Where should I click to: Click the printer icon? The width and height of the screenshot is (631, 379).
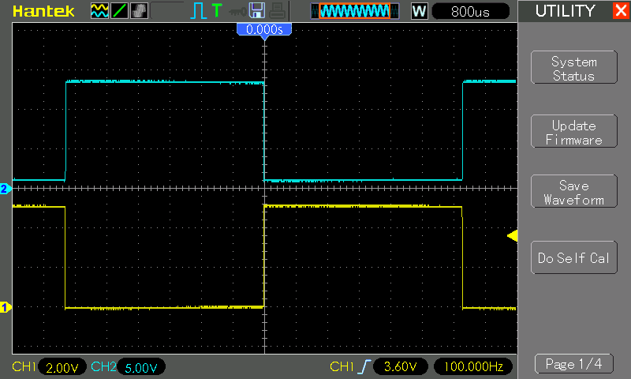point(278,11)
